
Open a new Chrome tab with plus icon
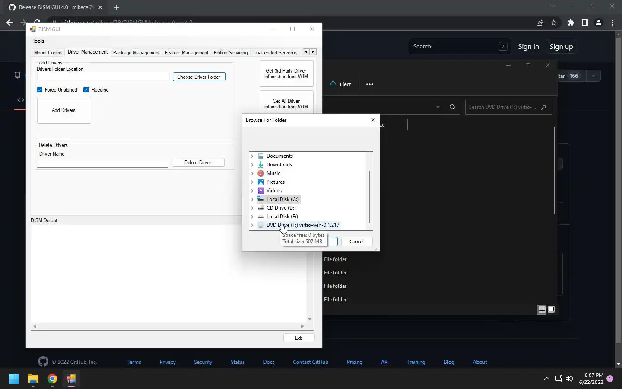[116, 7]
